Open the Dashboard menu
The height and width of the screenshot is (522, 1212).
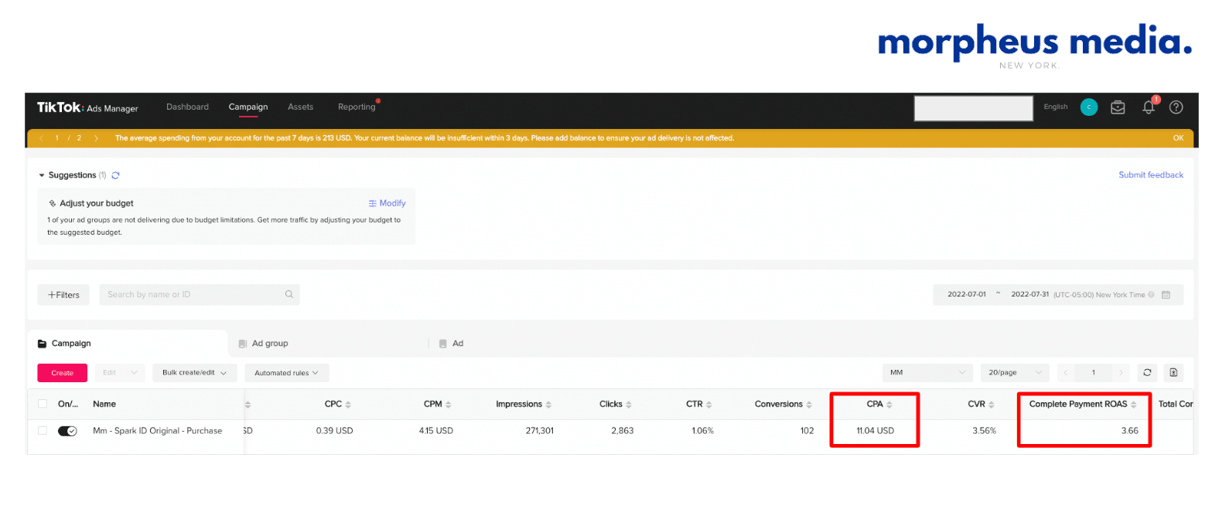(x=187, y=107)
